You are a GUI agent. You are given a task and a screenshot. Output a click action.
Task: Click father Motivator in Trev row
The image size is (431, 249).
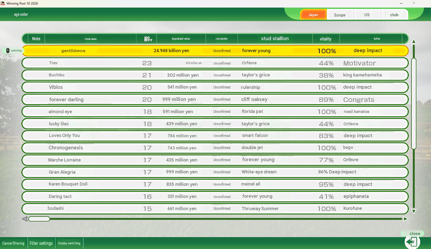[359, 63]
